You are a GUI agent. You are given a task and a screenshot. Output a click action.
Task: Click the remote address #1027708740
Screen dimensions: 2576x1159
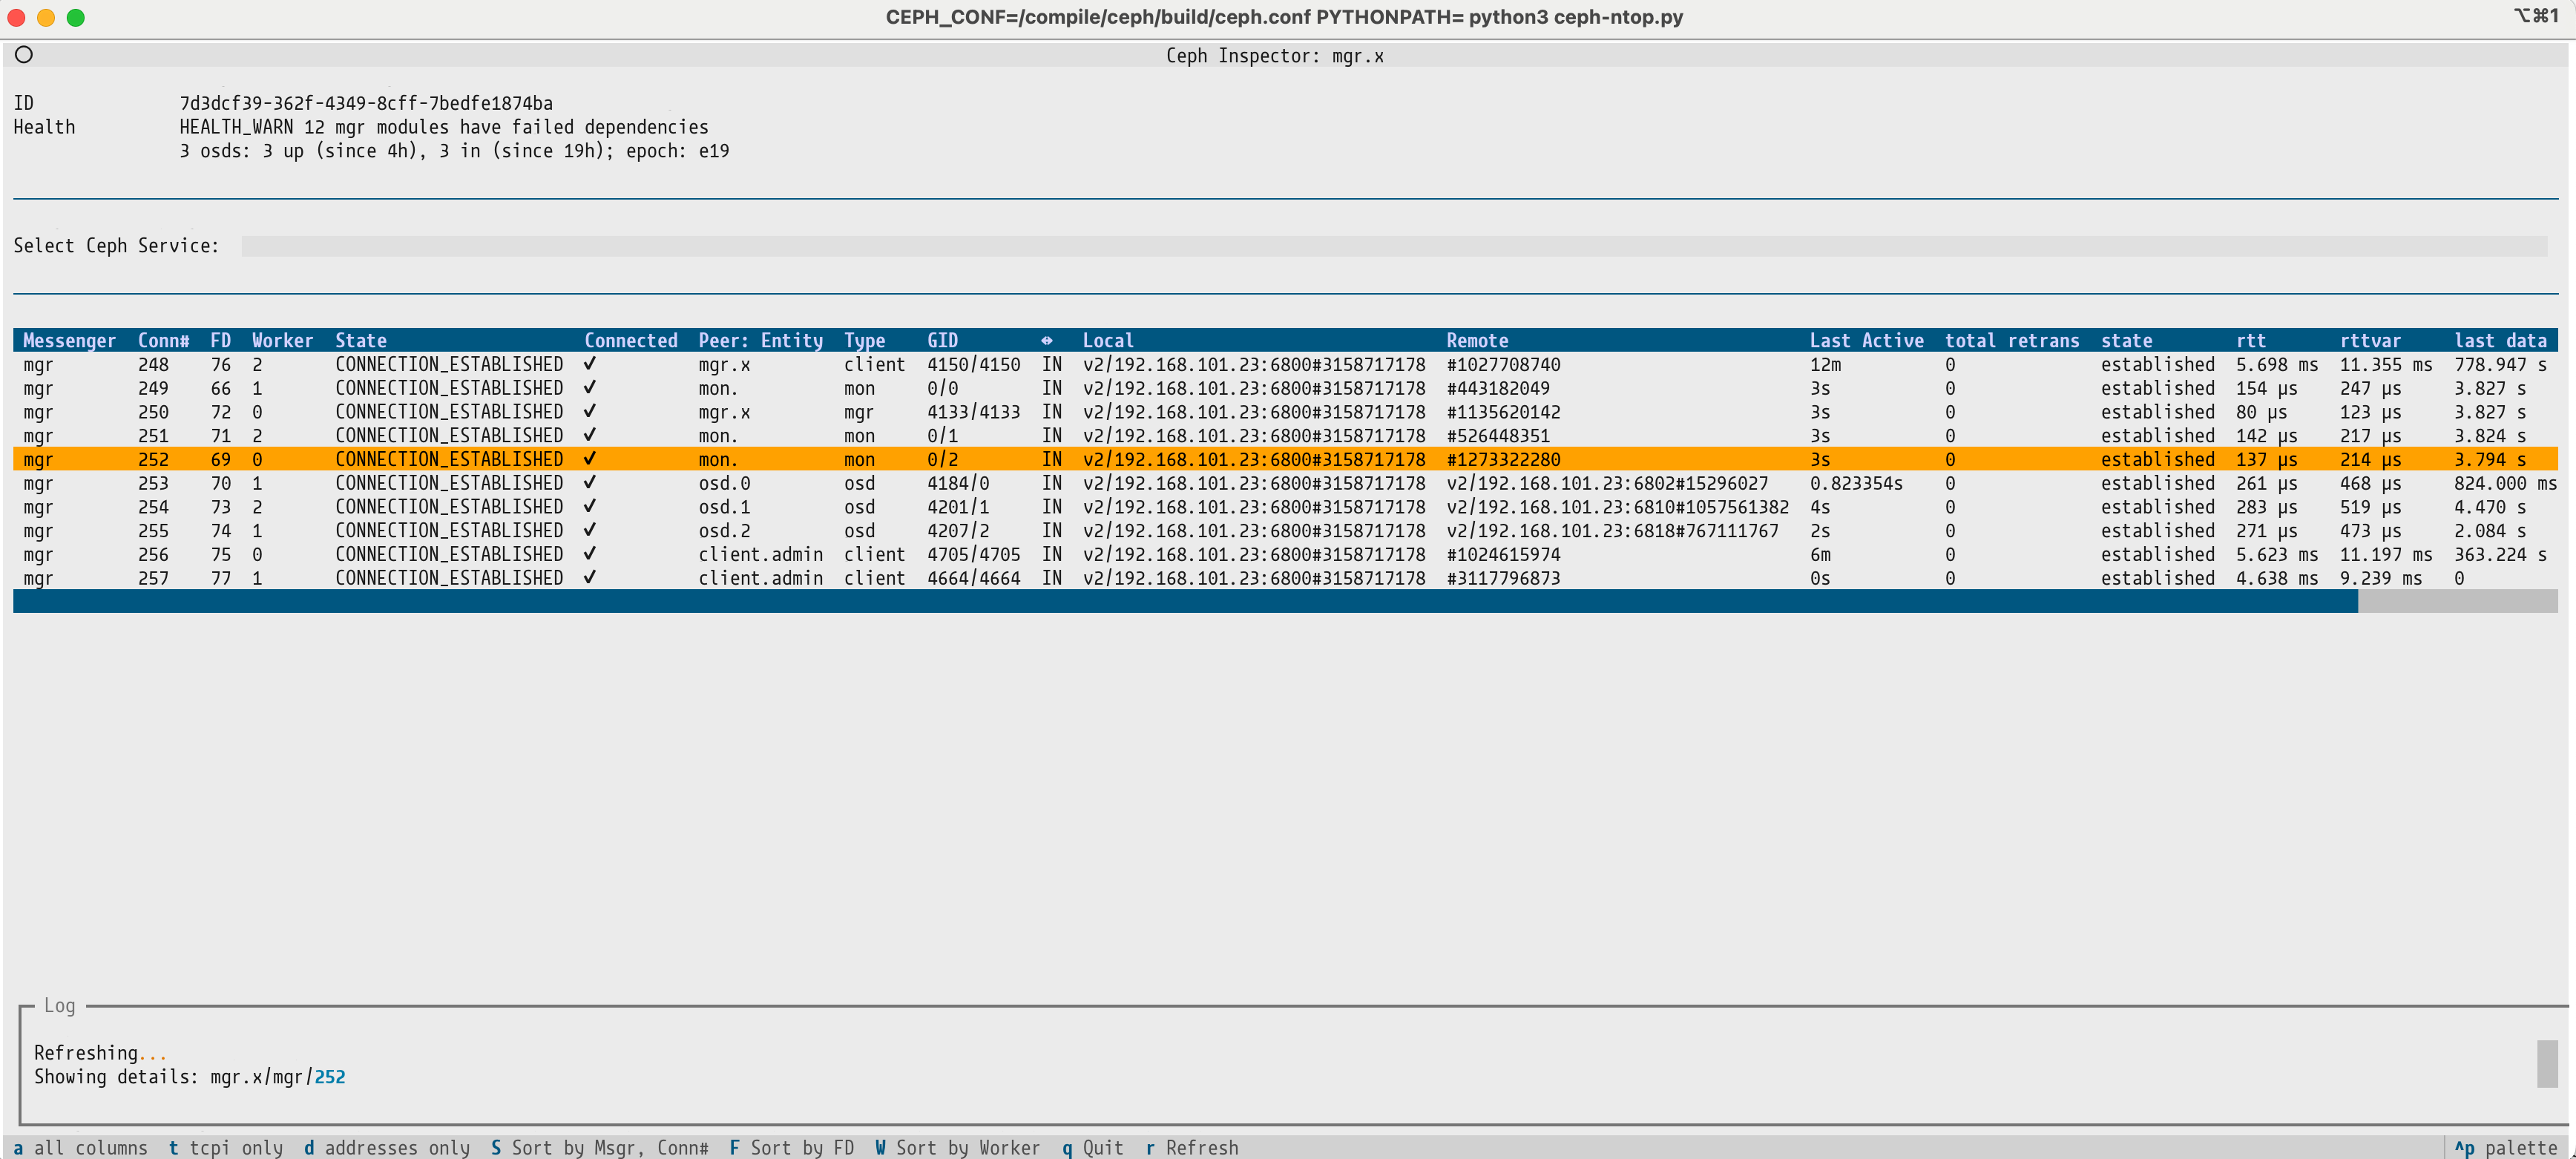(x=1503, y=365)
